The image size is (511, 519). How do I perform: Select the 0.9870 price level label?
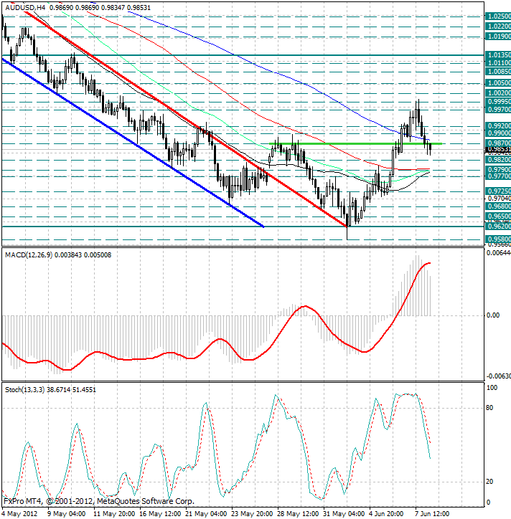coord(498,143)
